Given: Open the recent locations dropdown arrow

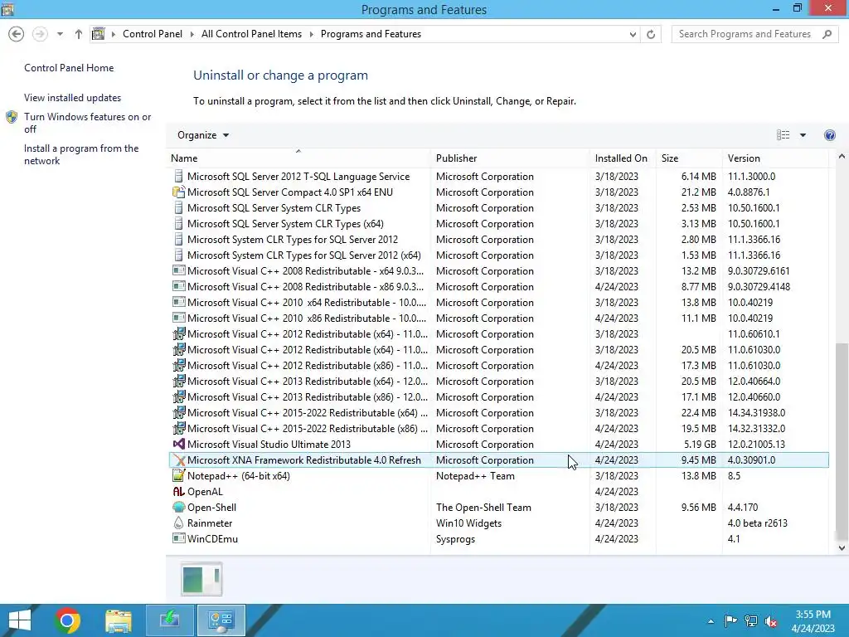Looking at the screenshot, I should coord(60,34).
